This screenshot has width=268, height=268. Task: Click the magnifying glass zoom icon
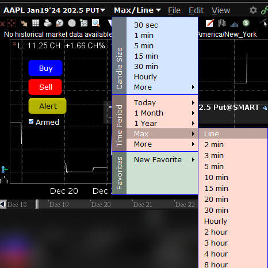click(x=96, y=23)
